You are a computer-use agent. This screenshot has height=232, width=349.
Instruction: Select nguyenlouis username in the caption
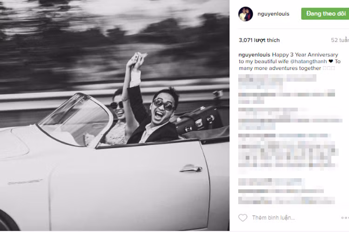254,55
